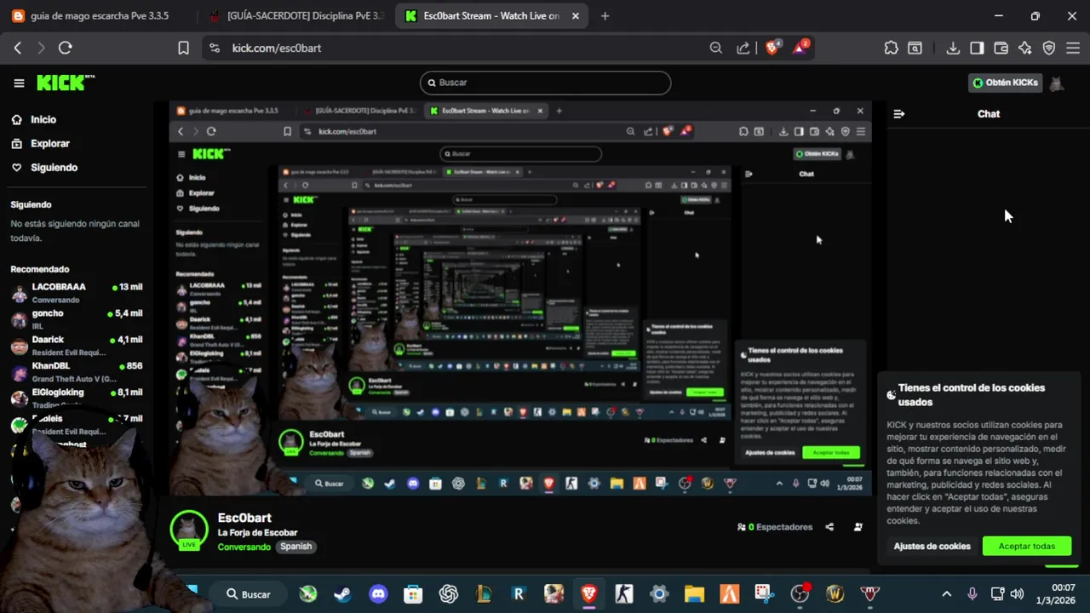This screenshot has width=1090, height=613.
Task: Open the browser main menu
Action: pyautogui.click(x=1074, y=49)
